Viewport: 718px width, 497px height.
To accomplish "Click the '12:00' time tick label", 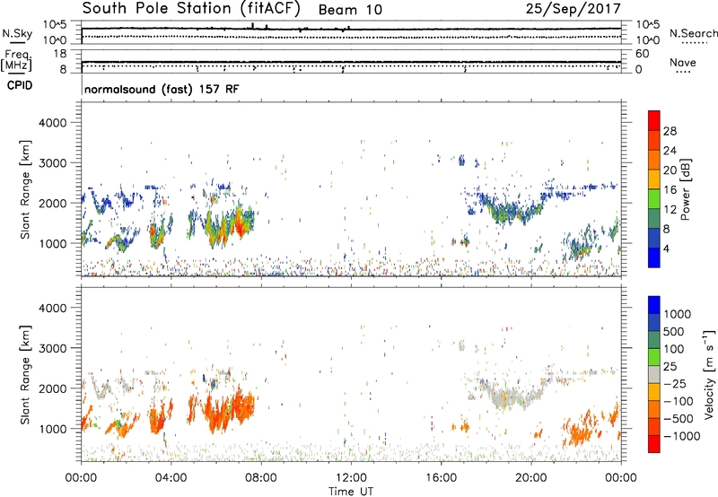I will [351, 478].
